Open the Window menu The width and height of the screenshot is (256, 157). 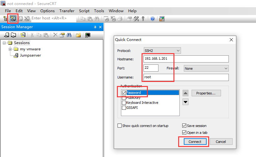[x=116, y=11]
